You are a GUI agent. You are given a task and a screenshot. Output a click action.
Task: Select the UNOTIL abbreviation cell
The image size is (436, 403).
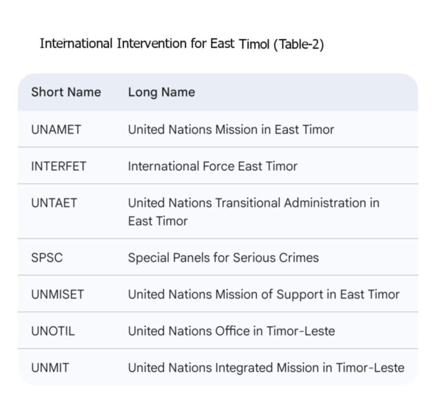tap(53, 331)
